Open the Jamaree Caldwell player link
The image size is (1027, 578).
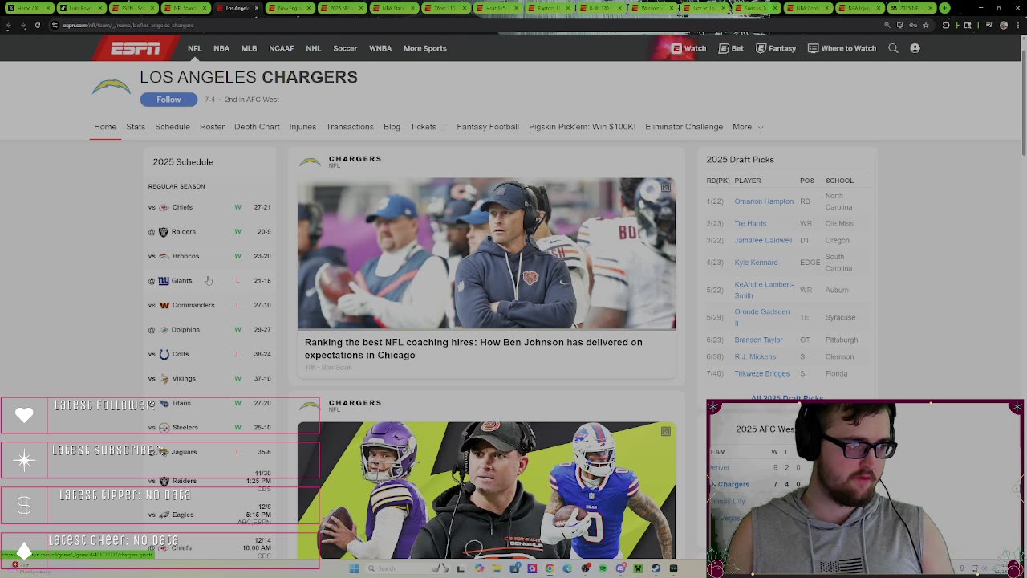763,240
